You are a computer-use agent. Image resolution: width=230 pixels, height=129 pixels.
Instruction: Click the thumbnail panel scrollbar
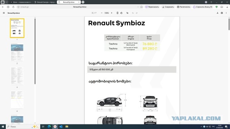[x=35, y=51]
